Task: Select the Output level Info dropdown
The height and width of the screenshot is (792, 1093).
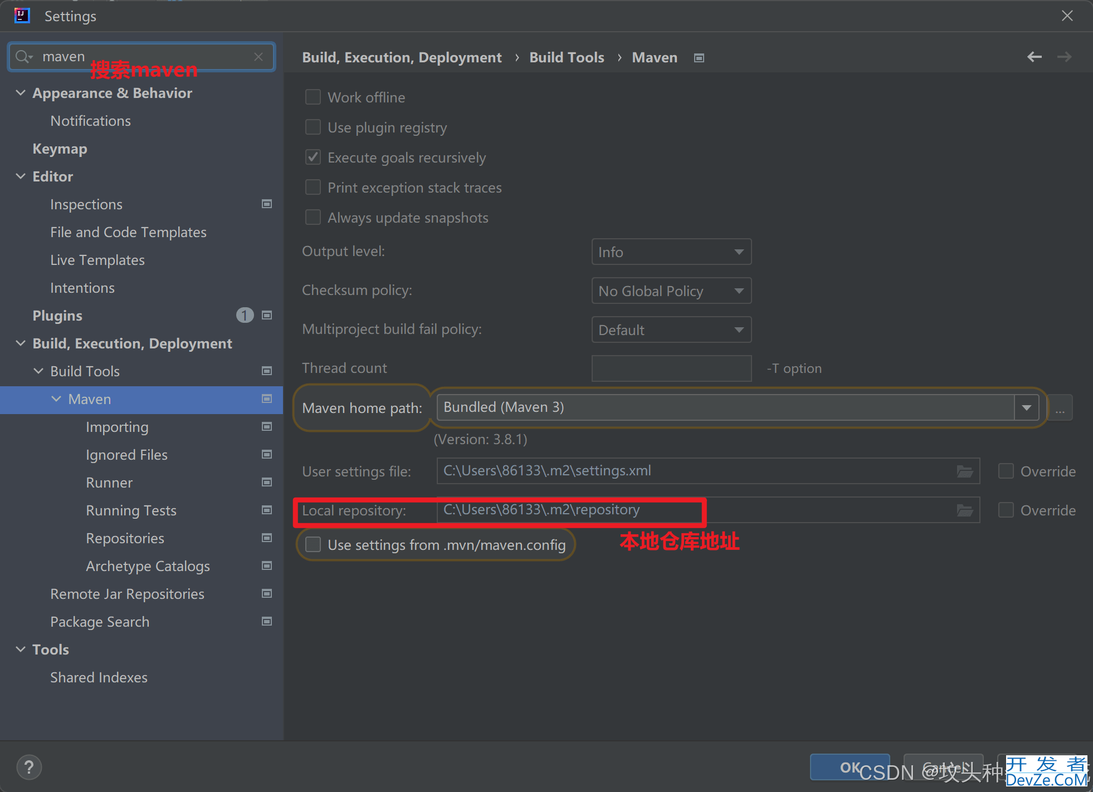Action: (x=670, y=252)
